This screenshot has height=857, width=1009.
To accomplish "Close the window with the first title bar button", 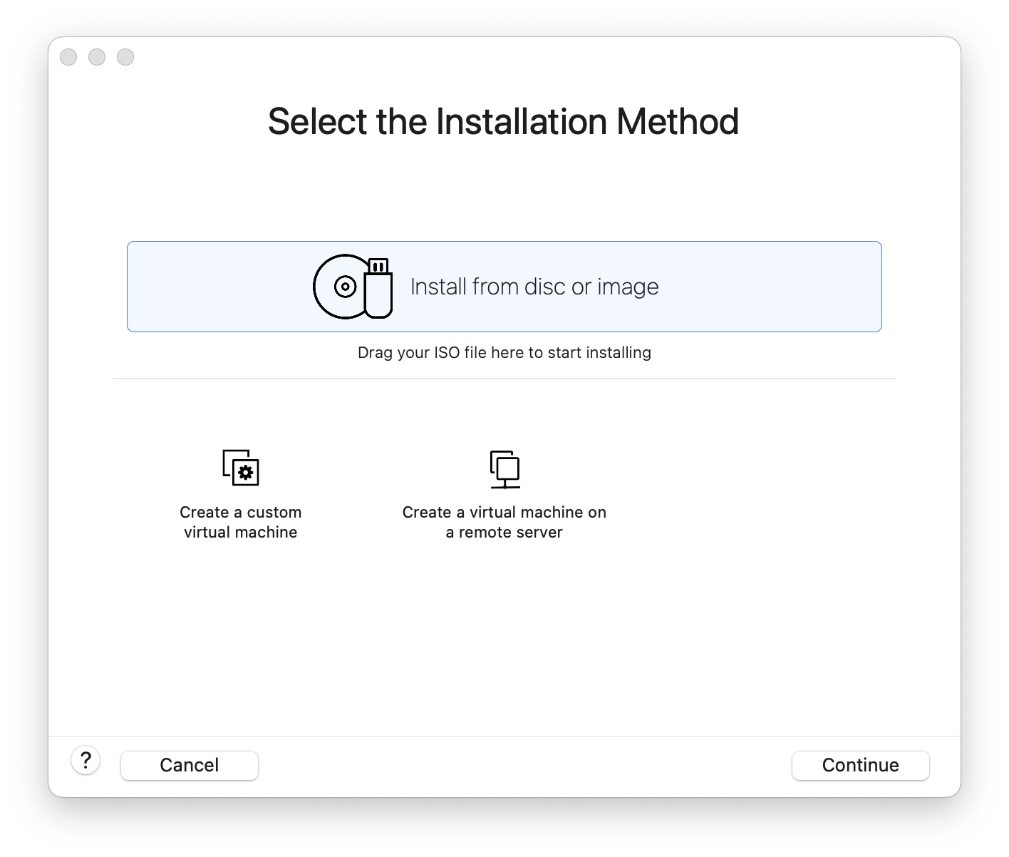I will point(68,57).
